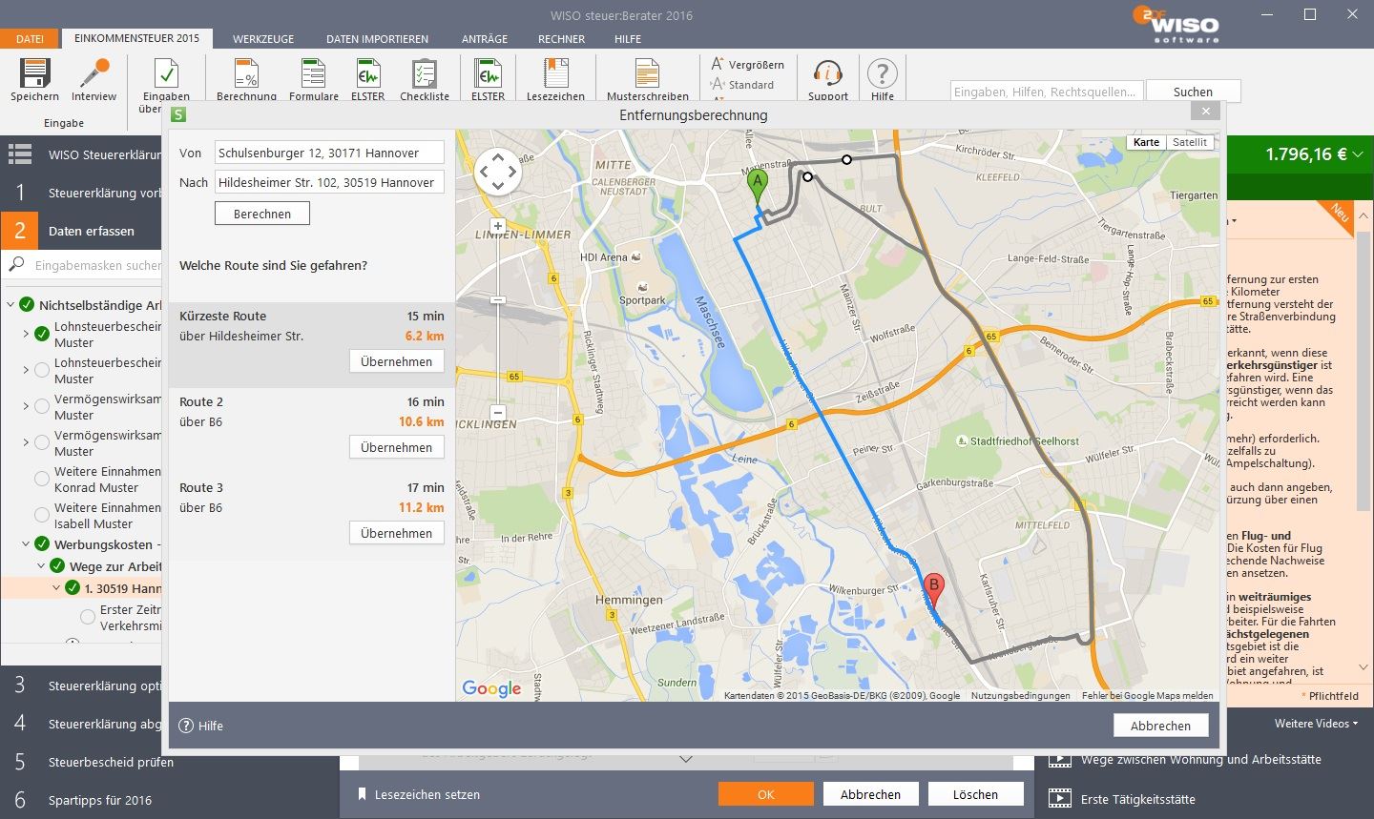Click green check beside Nichtselbständige Arbeit

tap(27, 305)
